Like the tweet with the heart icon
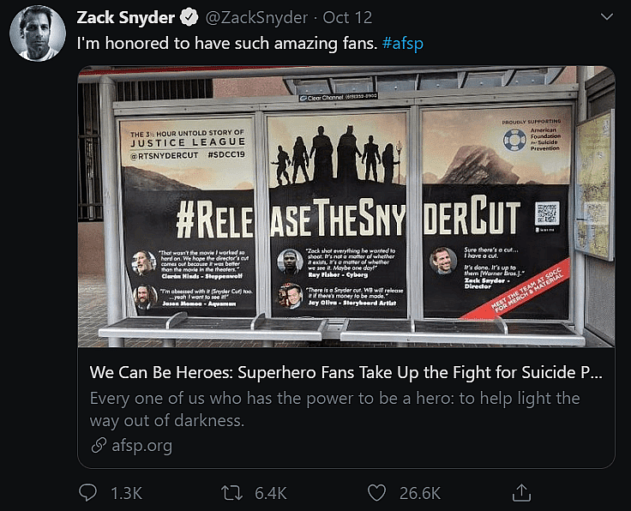 coord(376,492)
